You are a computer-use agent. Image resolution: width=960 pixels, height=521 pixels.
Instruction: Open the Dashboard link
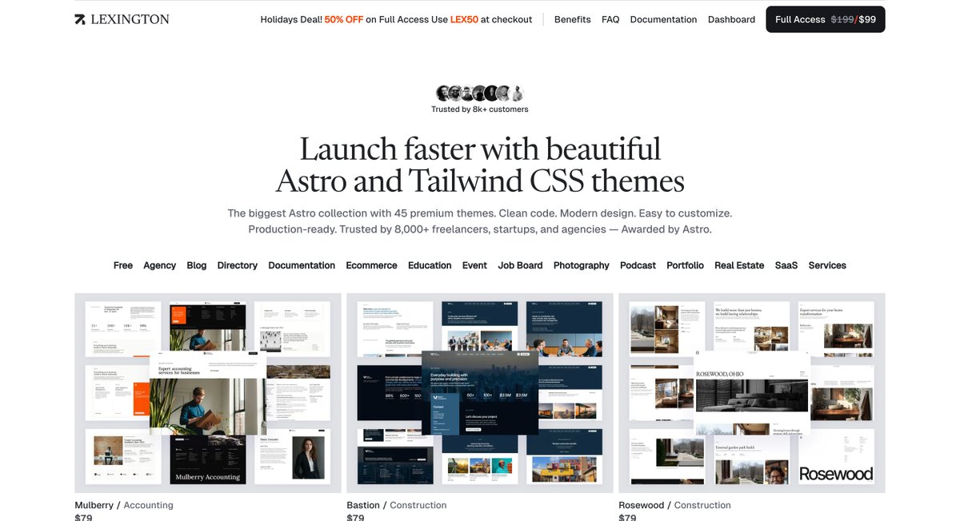tap(731, 19)
